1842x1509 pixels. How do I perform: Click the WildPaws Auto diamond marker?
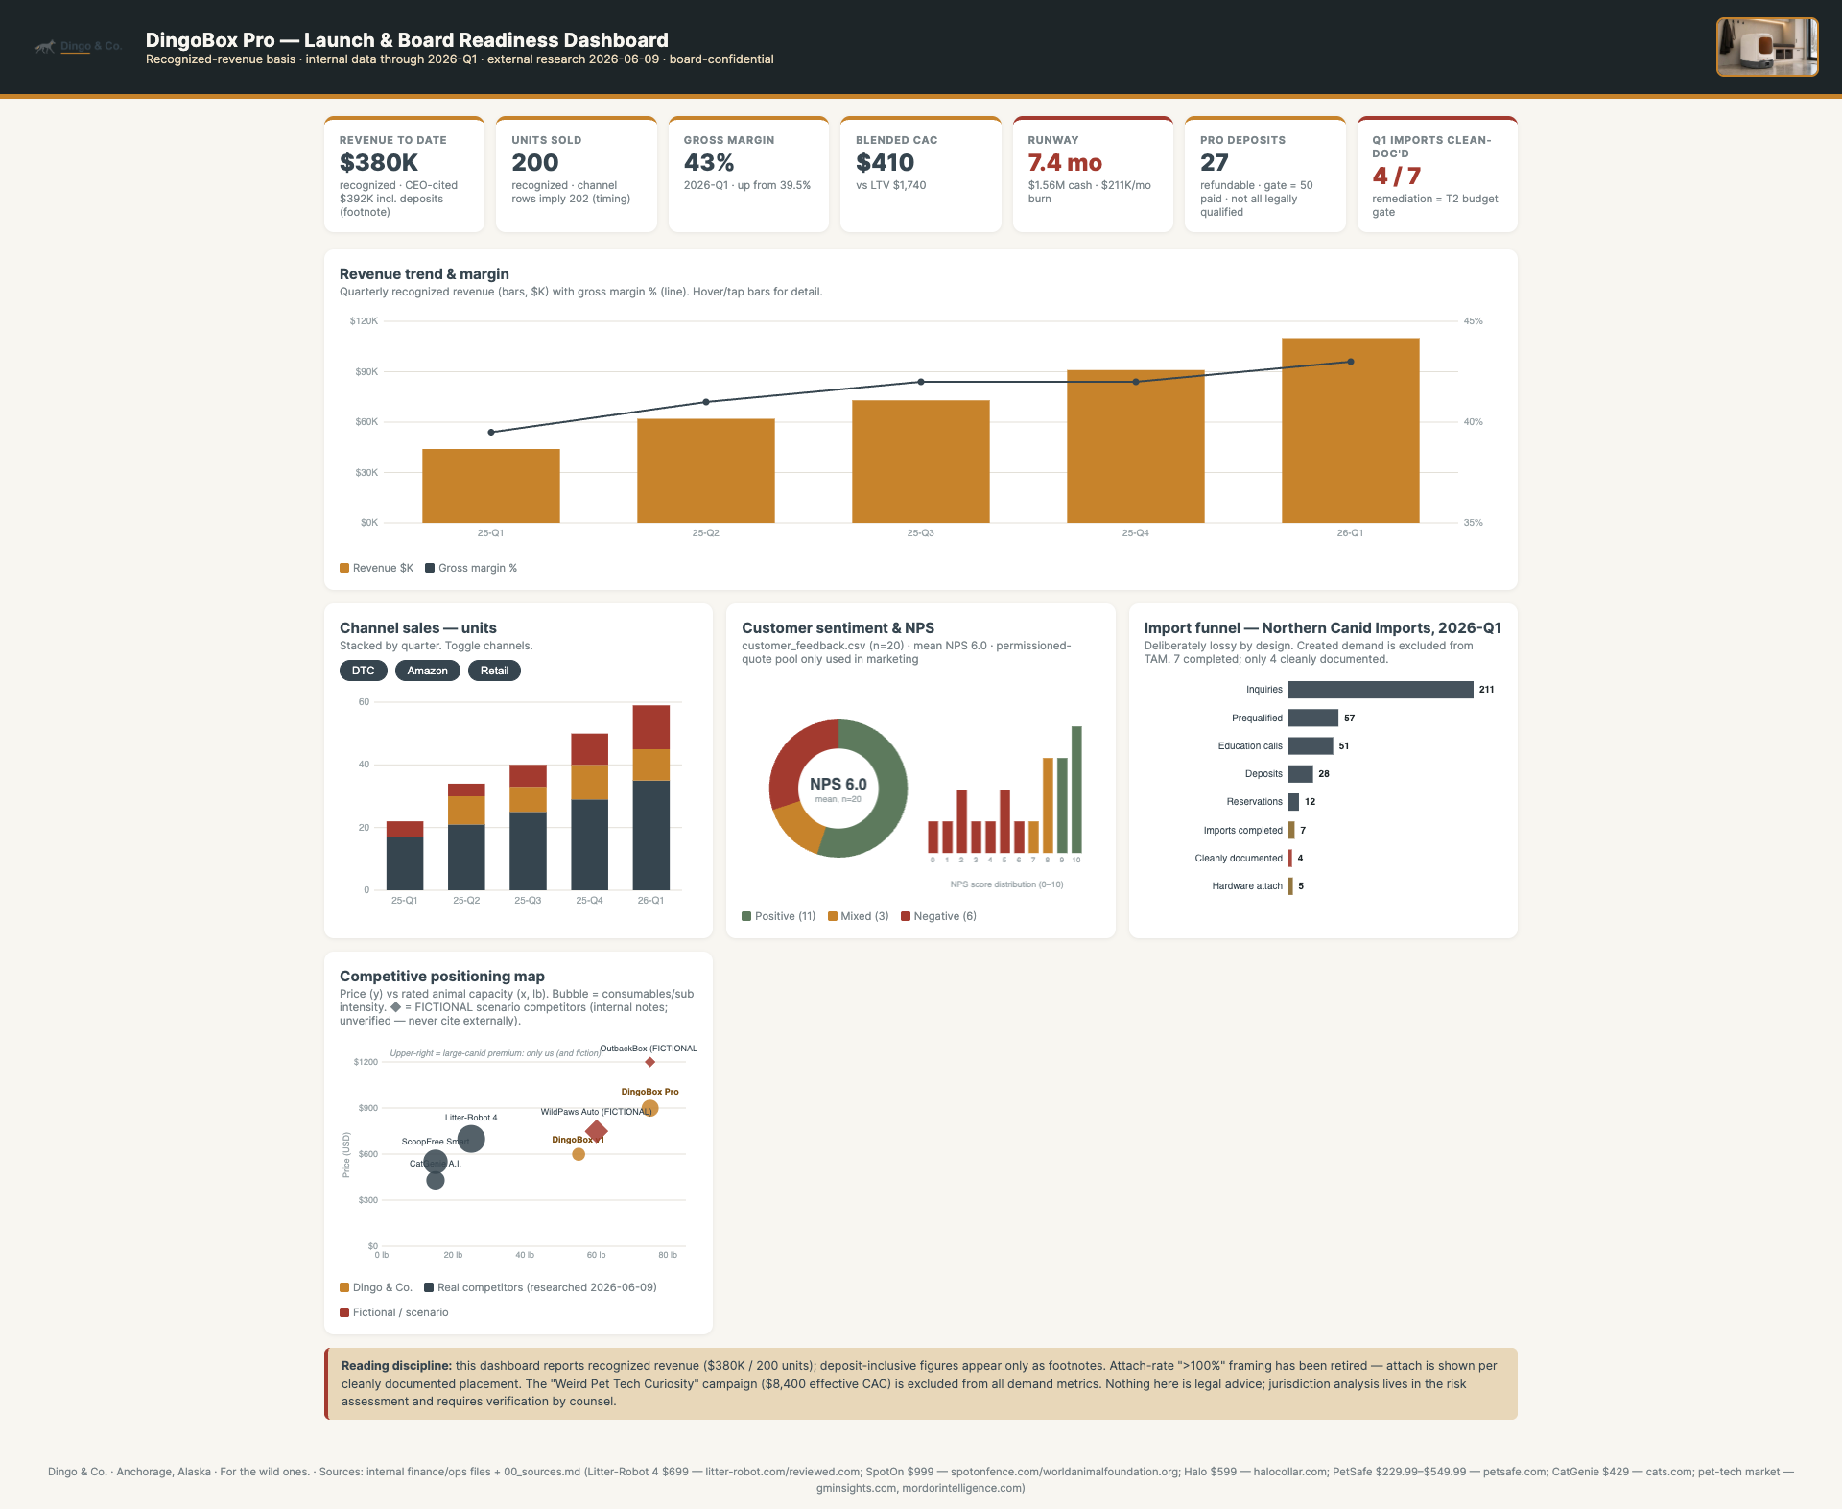(597, 1131)
